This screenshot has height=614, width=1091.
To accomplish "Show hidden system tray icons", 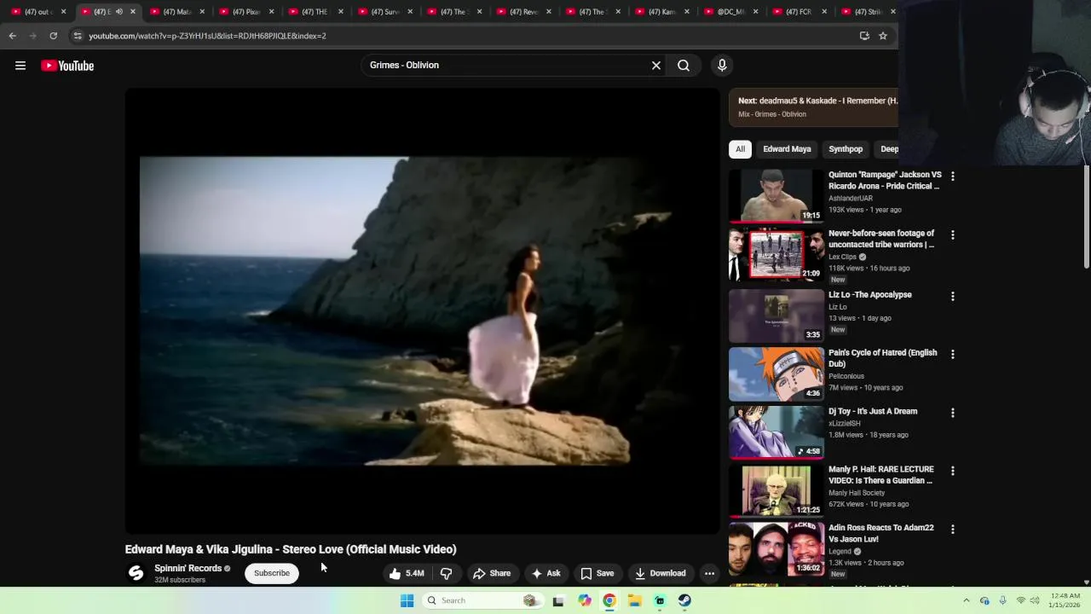I will pos(966,600).
